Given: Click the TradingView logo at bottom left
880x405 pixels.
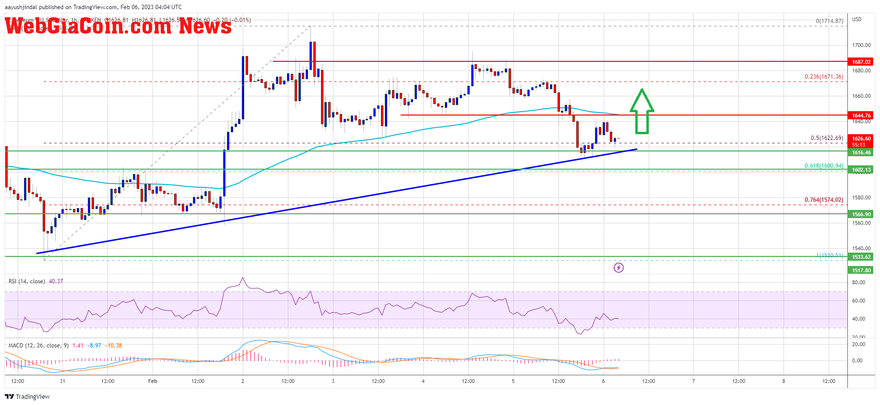Looking at the screenshot, I should click(x=27, y=396).
